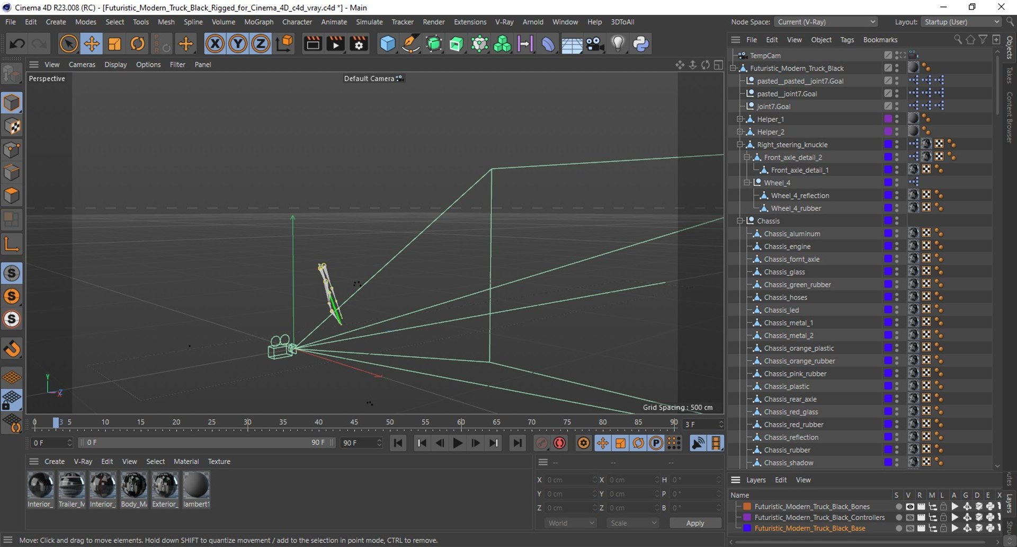This screenshot has height=547, width=1017.
Task: Switch to Model mode in left palette
Action: (x=12, y=103)
